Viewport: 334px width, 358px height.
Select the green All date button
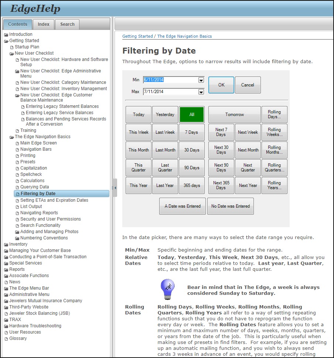pyautogui.click(x=191, y=115)
